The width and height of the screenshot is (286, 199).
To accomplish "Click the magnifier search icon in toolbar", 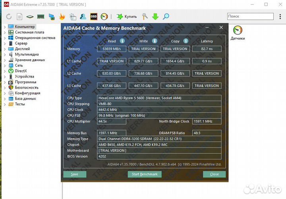I will coord(166,17).
